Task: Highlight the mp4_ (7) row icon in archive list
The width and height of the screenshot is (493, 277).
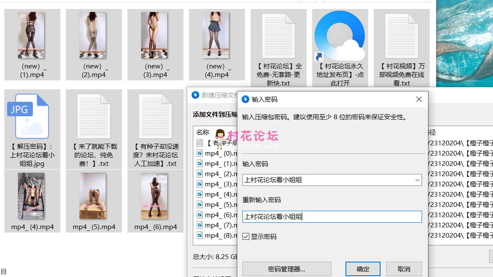Action: tap(200, 225)
